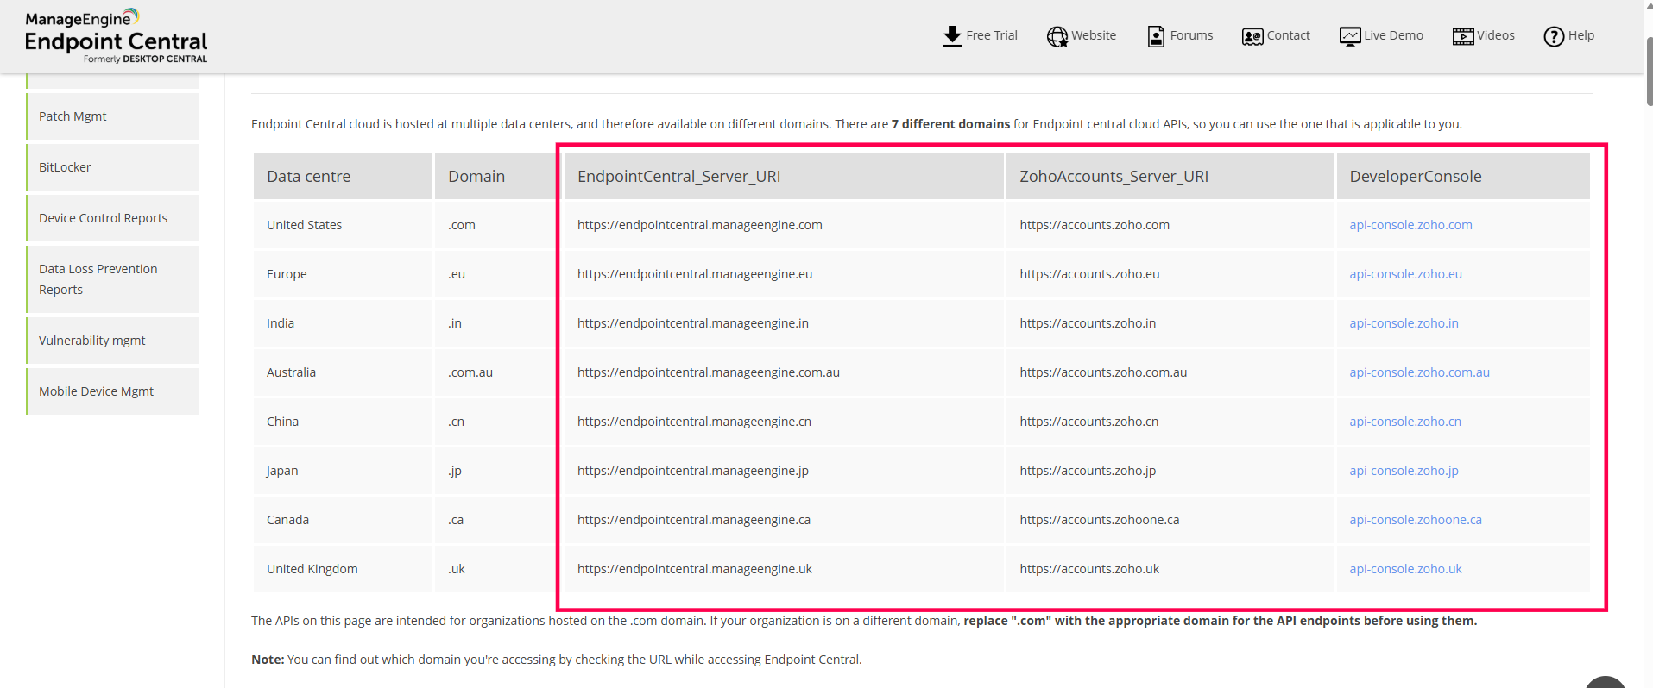Open the ManageEngine Endpoint Central logo
Image resolution: width=1653 pixels, height=688 pixels.
[x=117, y=36]
